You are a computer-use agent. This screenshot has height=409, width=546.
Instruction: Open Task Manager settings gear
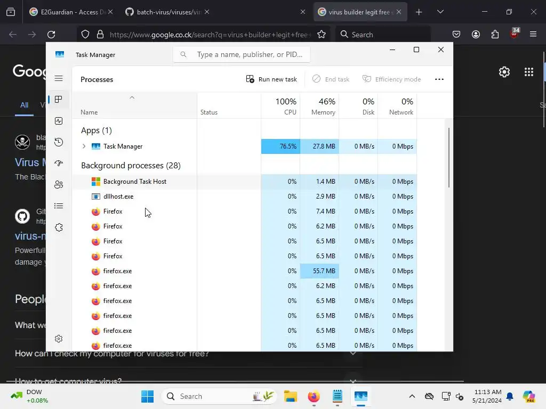click(x=59, y=339)
